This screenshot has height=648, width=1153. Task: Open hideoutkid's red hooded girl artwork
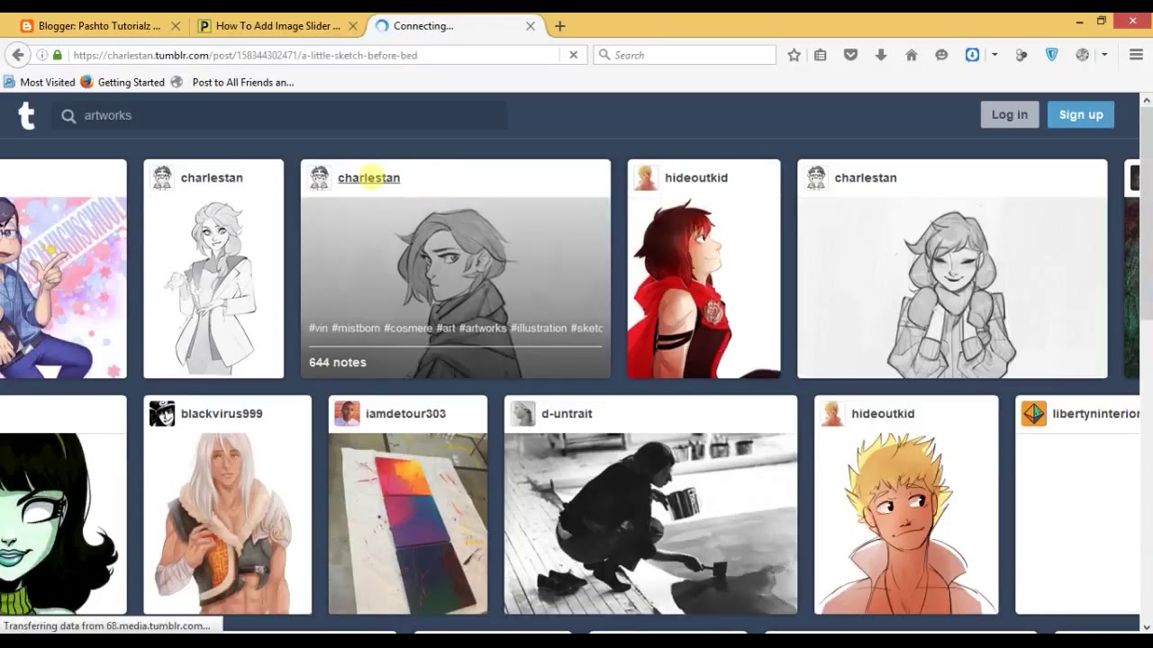tap(704, 288)
